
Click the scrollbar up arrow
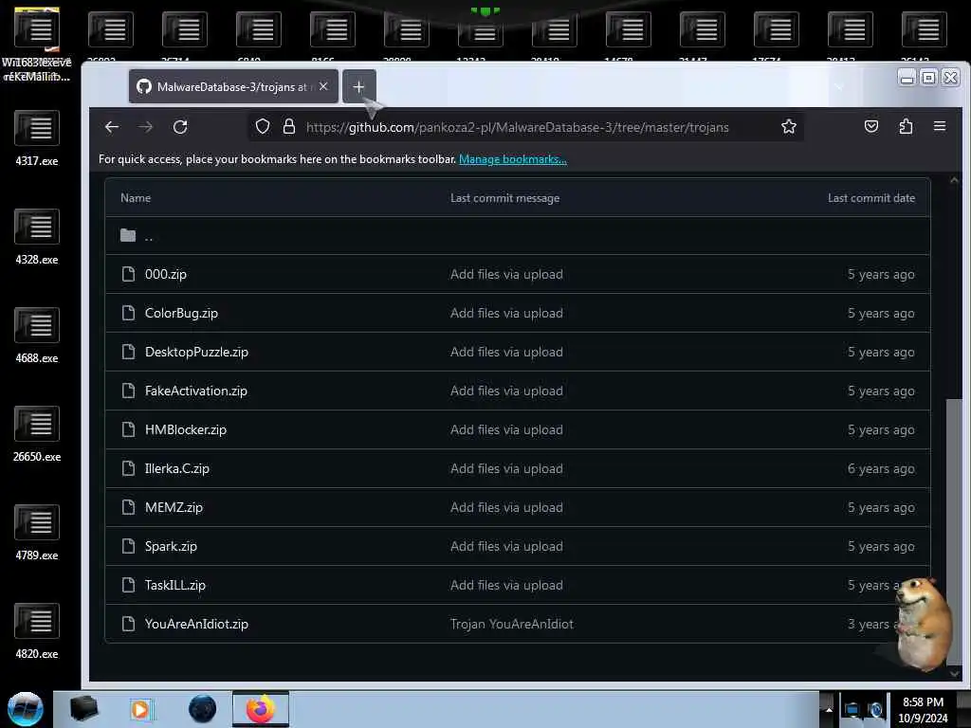pyautogui.click(x=954, y=180)
